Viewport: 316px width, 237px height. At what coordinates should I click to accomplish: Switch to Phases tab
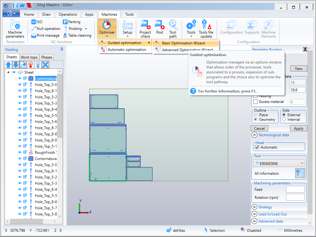pos(47,57)
